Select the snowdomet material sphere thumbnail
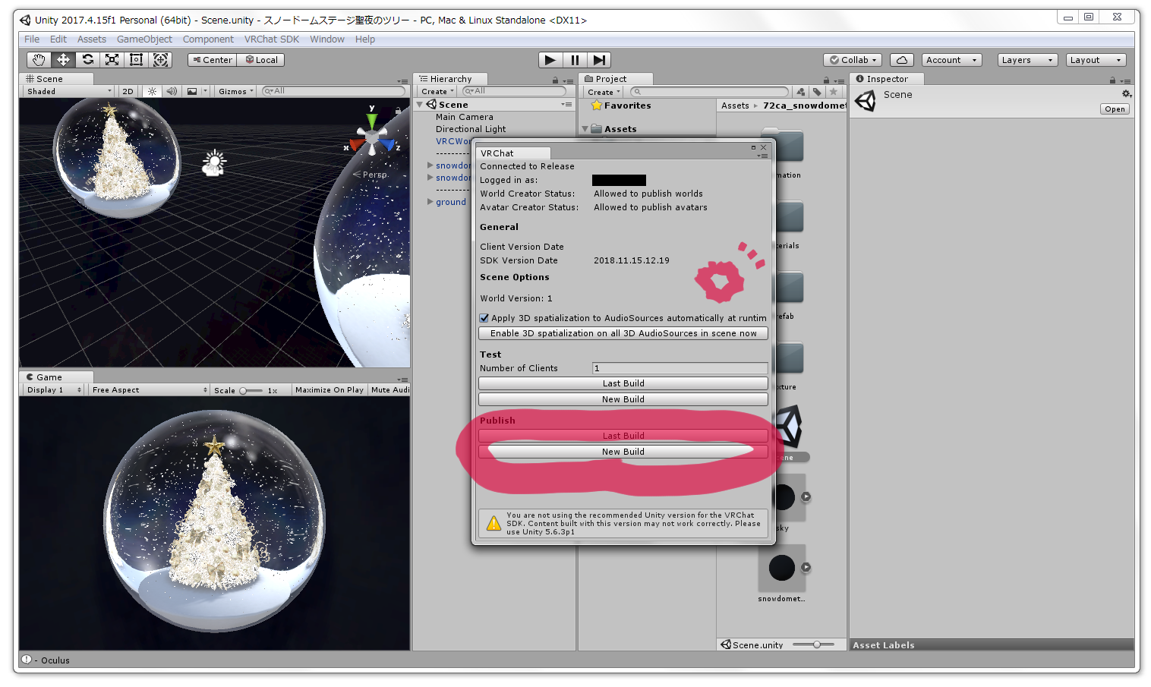The height and width of the screenshot is (687, 1151). click(x=781, y=568)
